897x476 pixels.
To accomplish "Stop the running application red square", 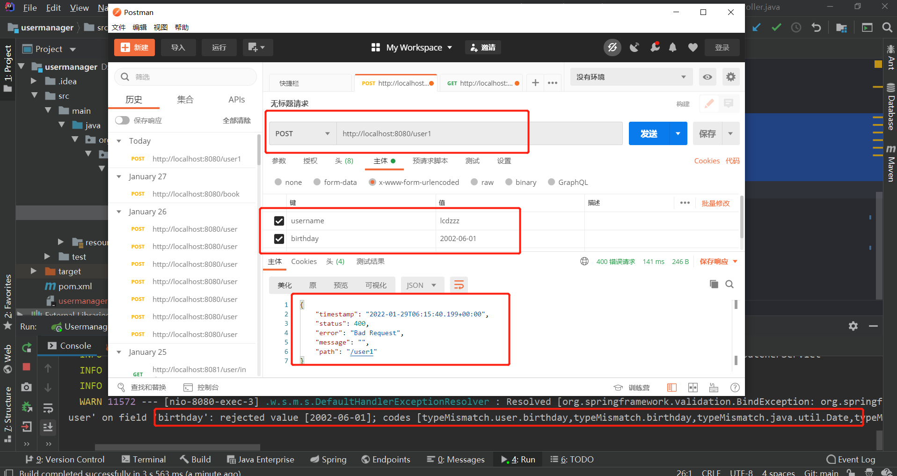I will [26, 367].
